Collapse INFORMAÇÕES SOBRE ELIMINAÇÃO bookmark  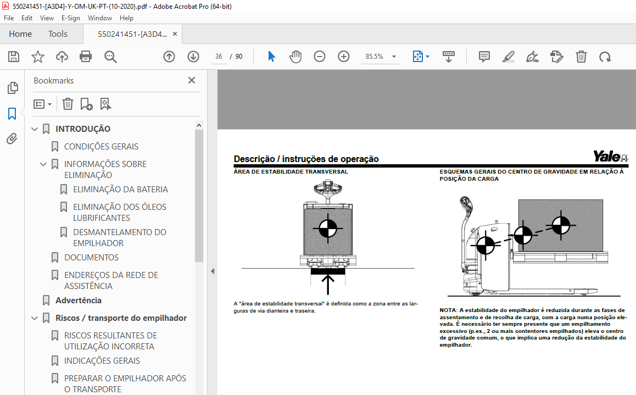[x=43, y=164]
